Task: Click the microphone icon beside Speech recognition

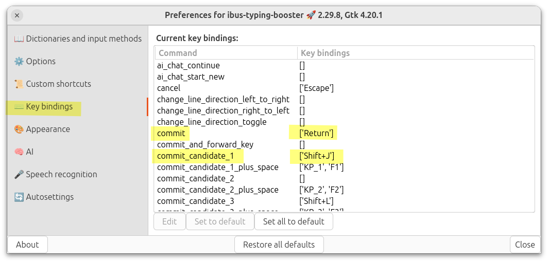Action: click(19, 175)
